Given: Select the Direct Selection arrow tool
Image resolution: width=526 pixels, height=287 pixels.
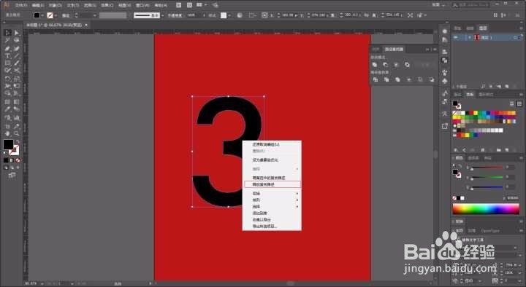Looking at the screenshot, I should point(17,33).
